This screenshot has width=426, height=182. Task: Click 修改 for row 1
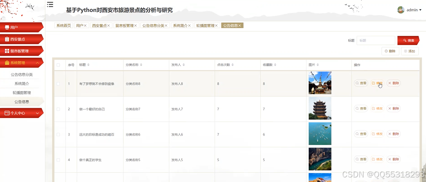pyautogui.click(x=377, y=83)
